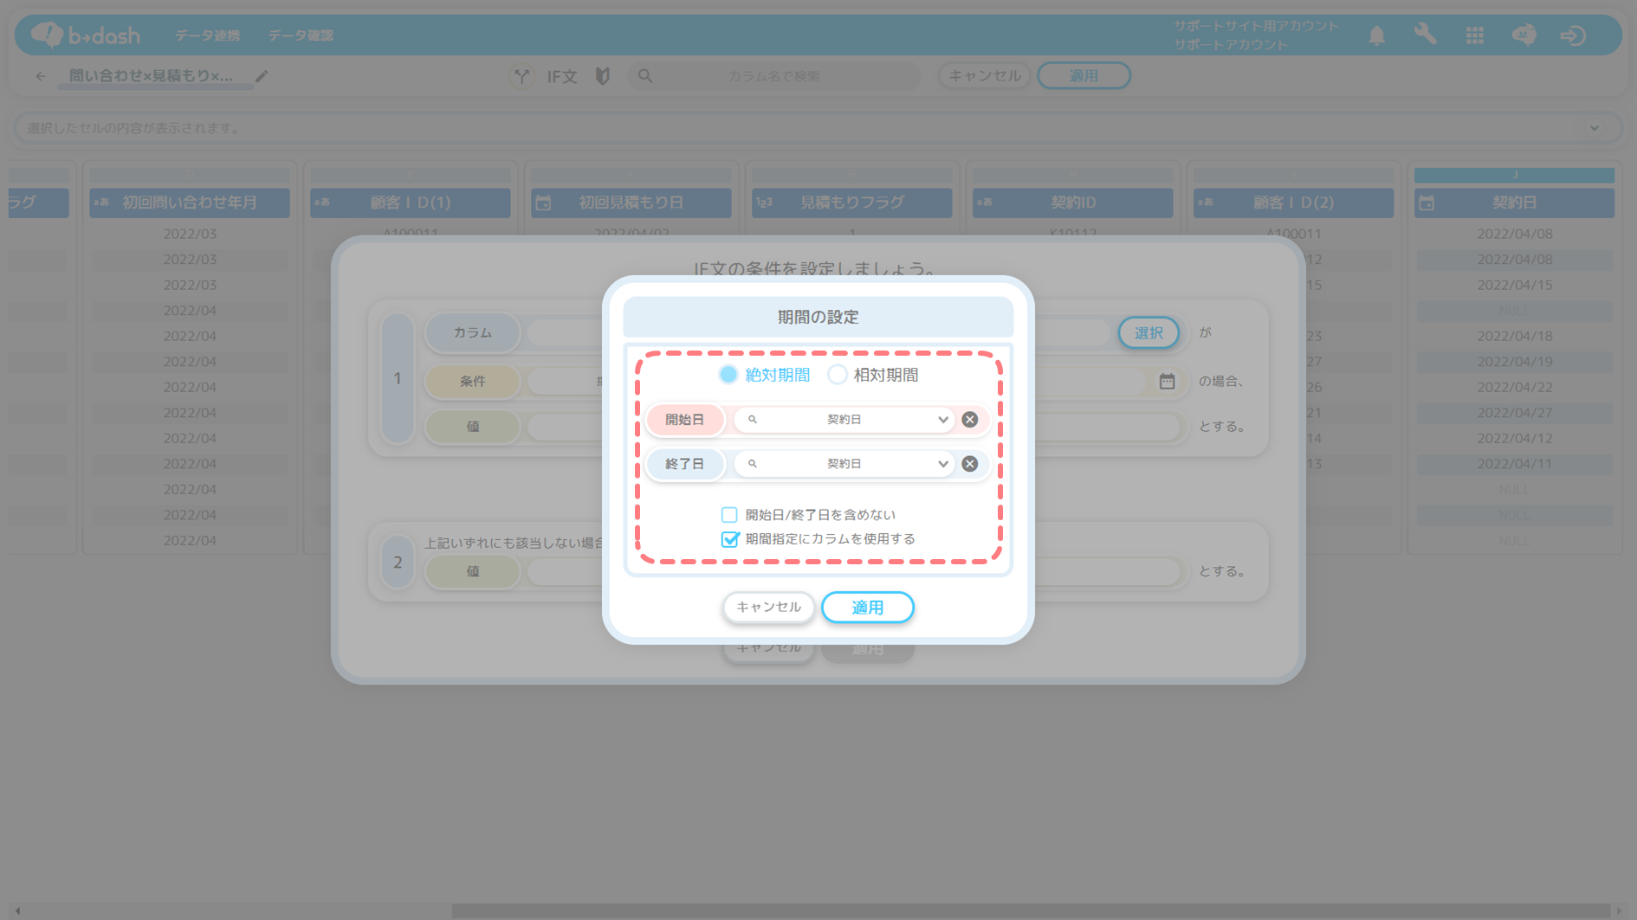Image resolution: width=1637 pixels, height=920 pixels.
Task: Focus the カラム名で検索 search field
Action: tap(773, 76)
